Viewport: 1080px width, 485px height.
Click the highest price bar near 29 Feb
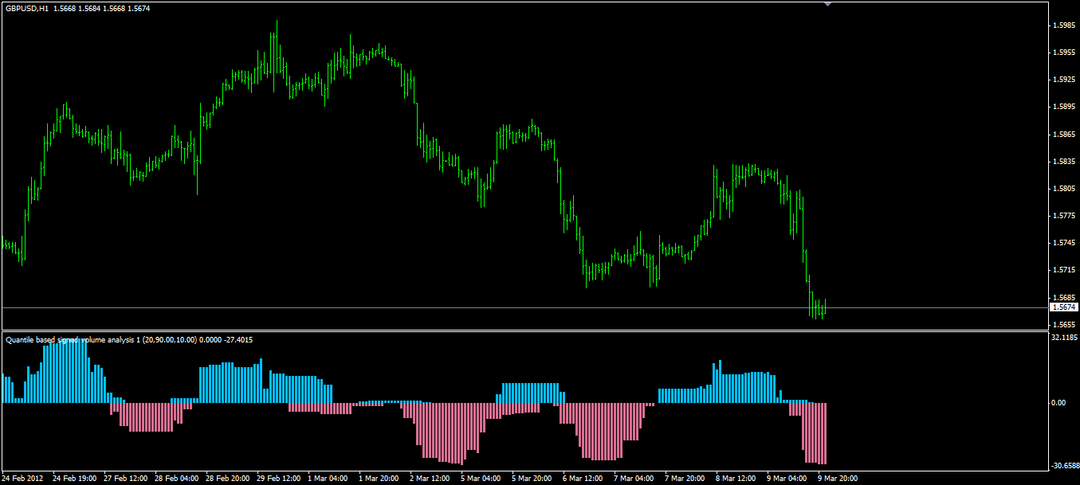(x=277, y=48)
